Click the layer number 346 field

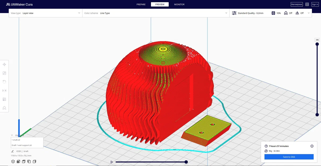[x=317, y=40]
